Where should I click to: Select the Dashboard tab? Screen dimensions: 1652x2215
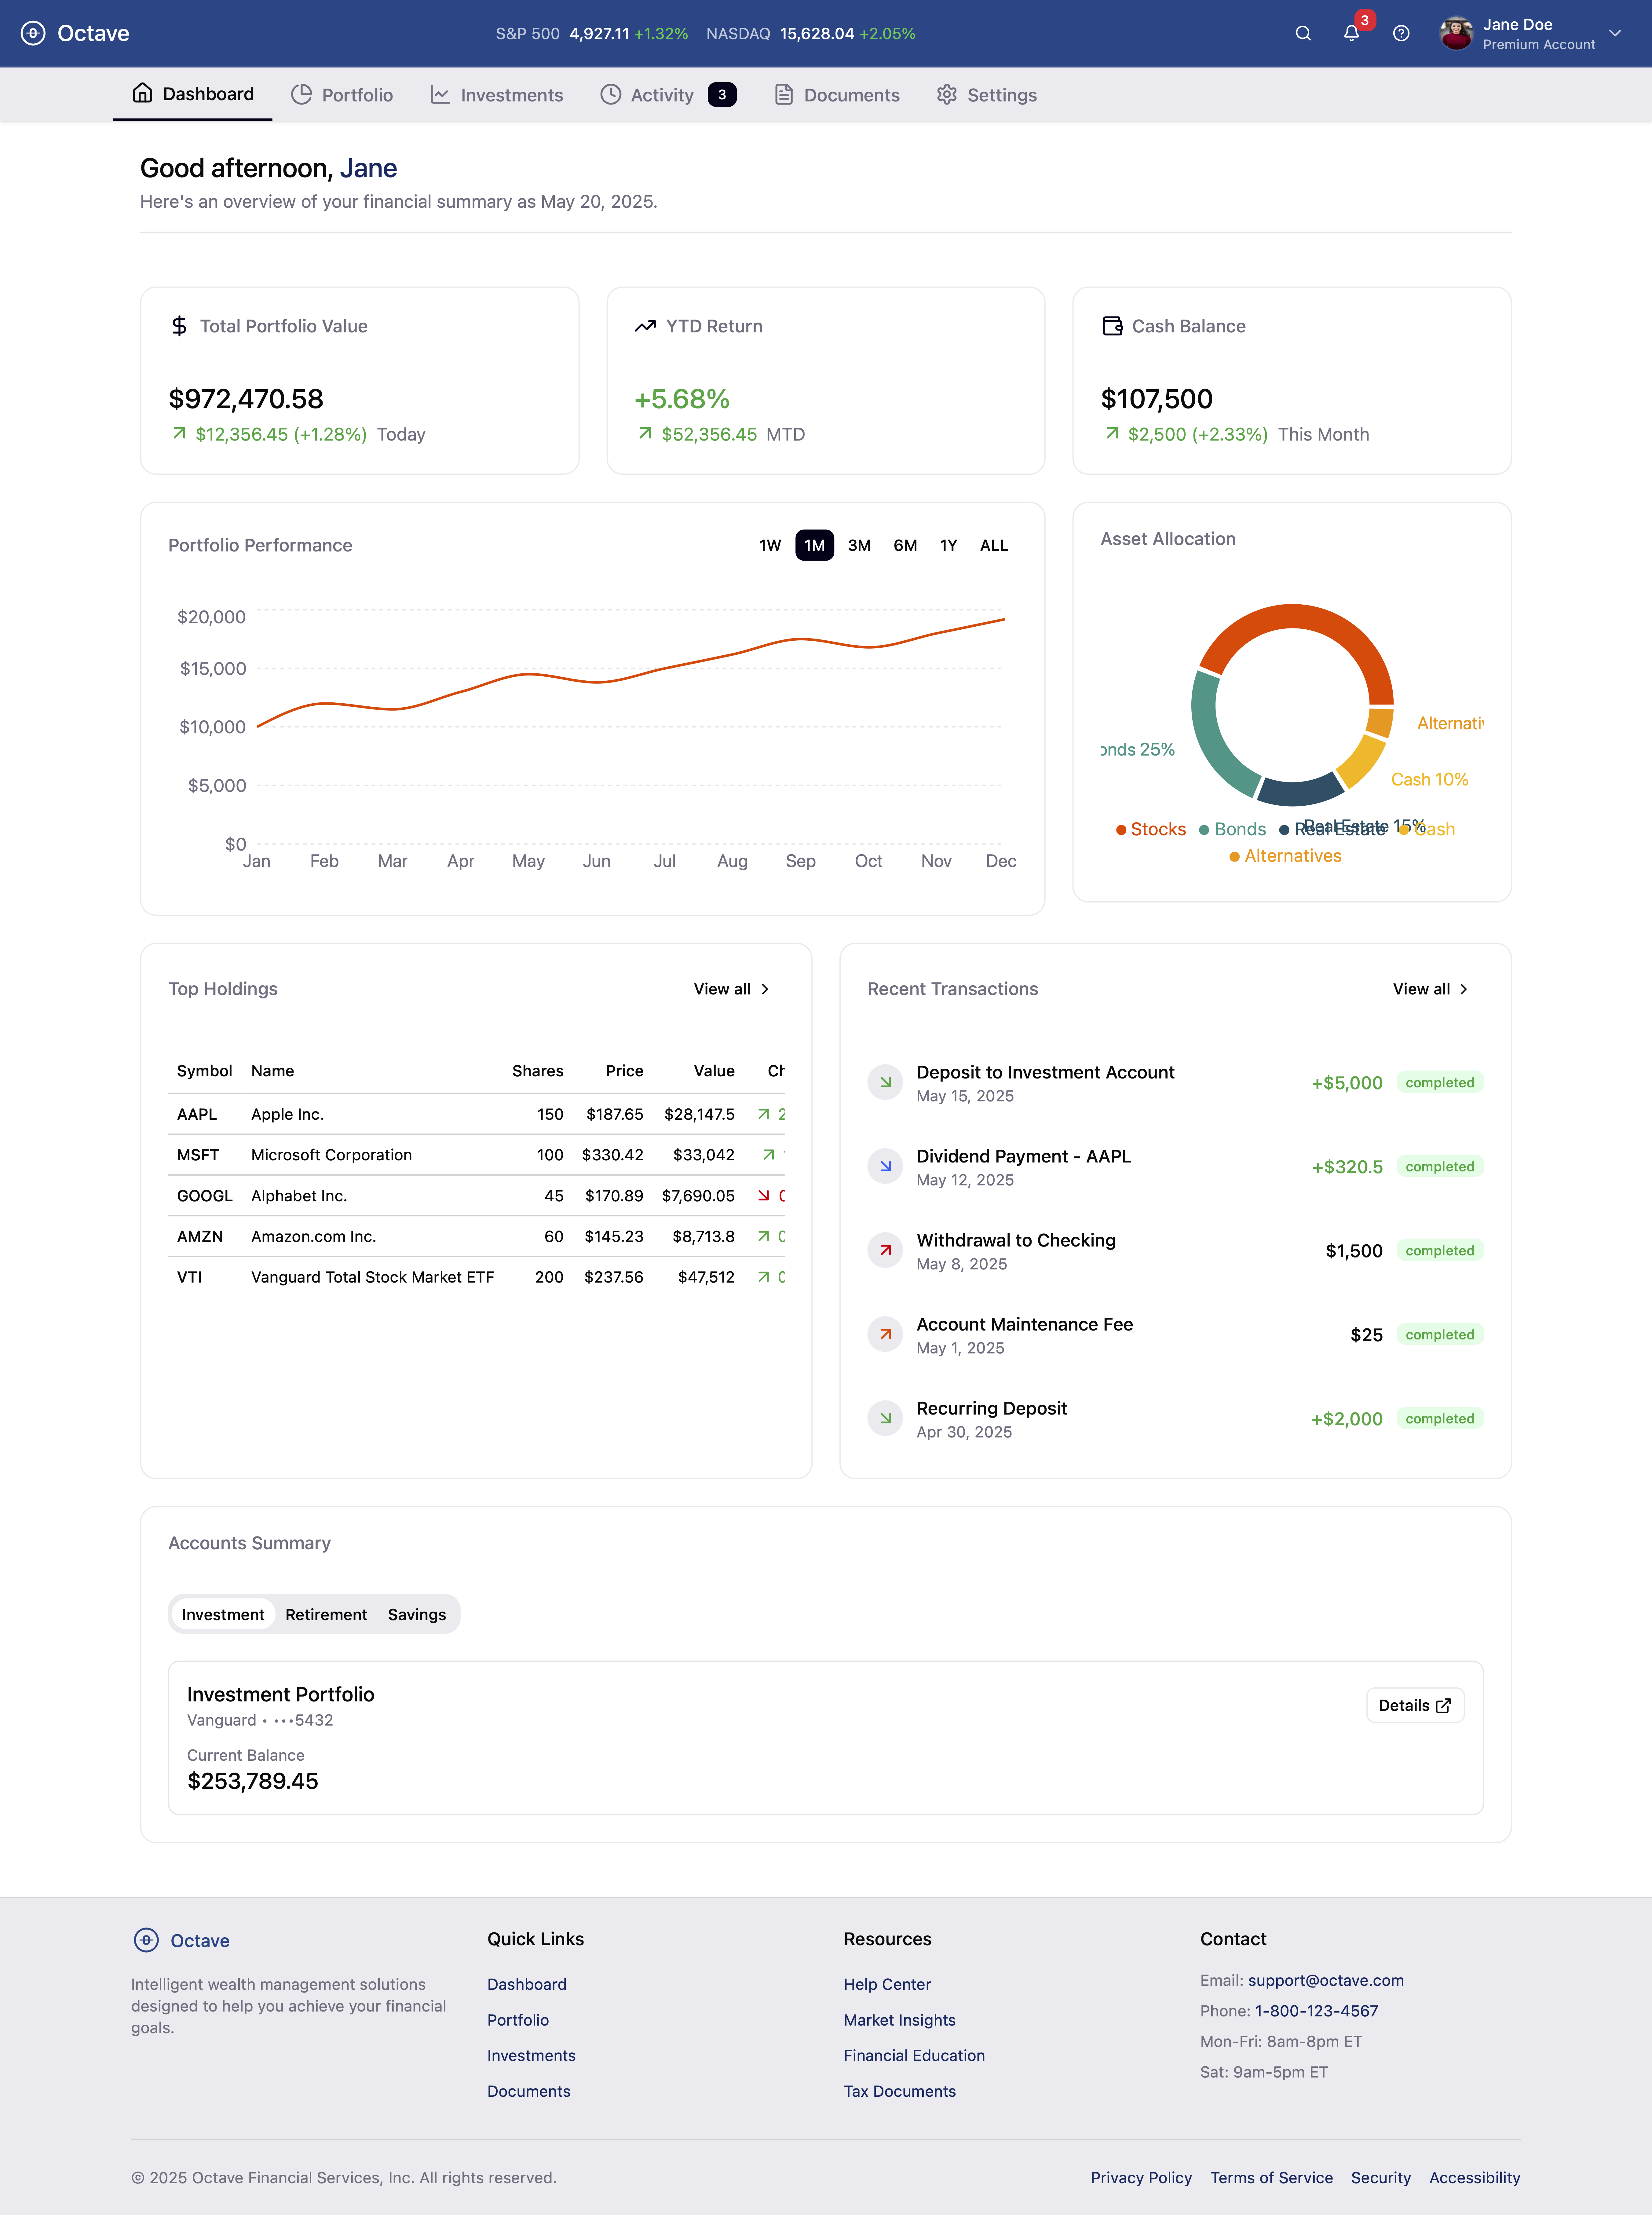point(193,94)
